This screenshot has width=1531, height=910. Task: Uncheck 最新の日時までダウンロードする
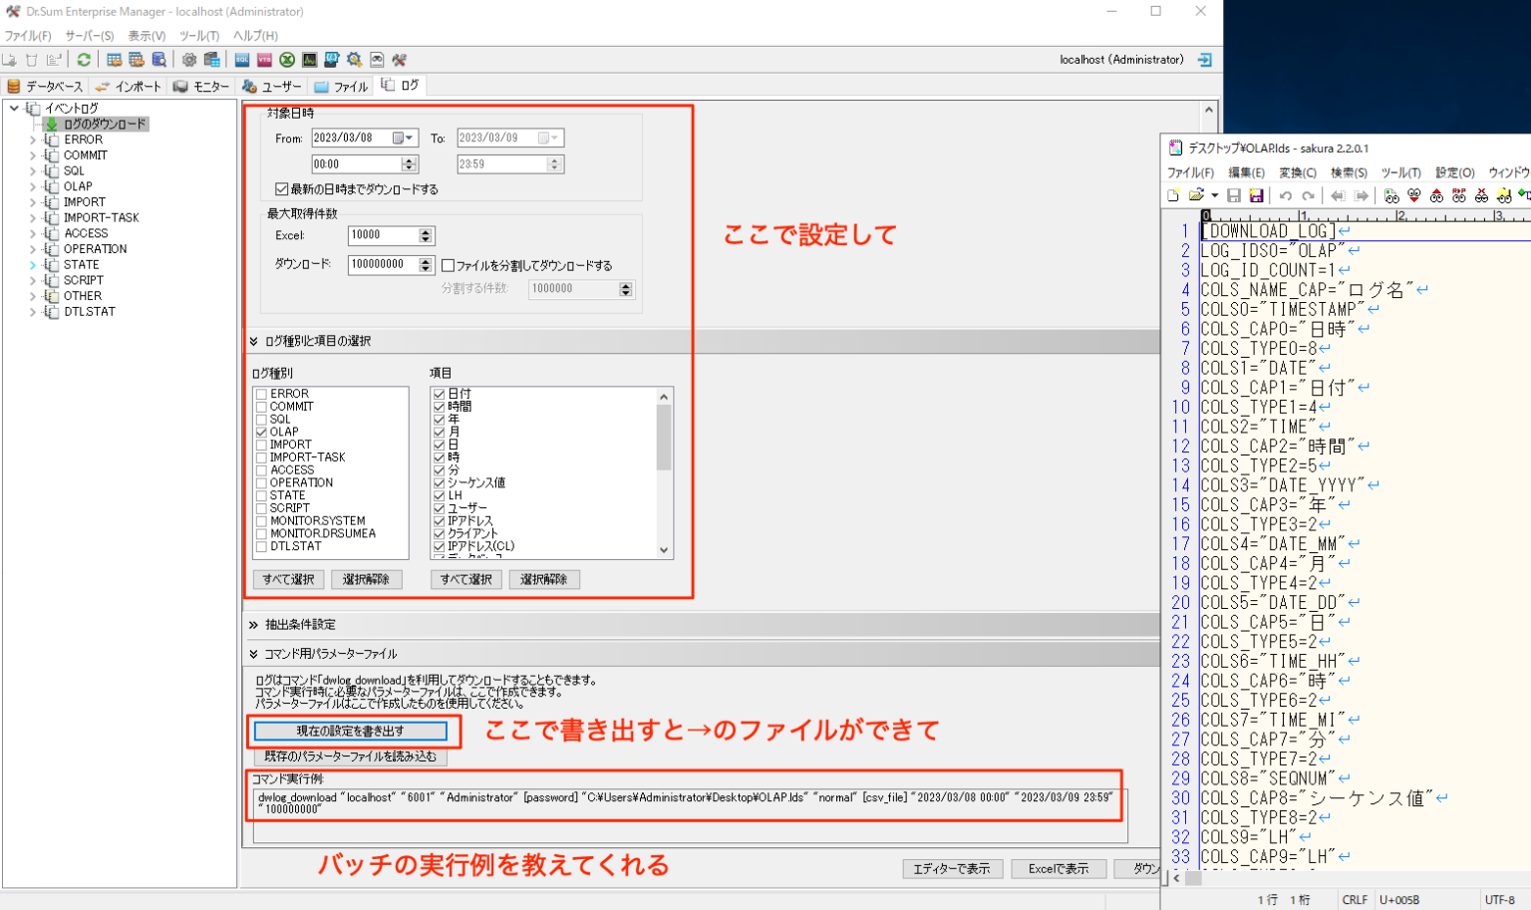click(x=282, y=188)
